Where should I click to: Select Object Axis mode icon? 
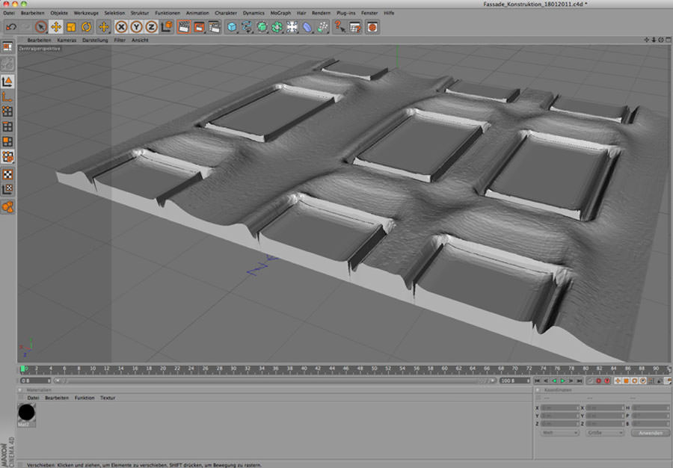(7, 97)
